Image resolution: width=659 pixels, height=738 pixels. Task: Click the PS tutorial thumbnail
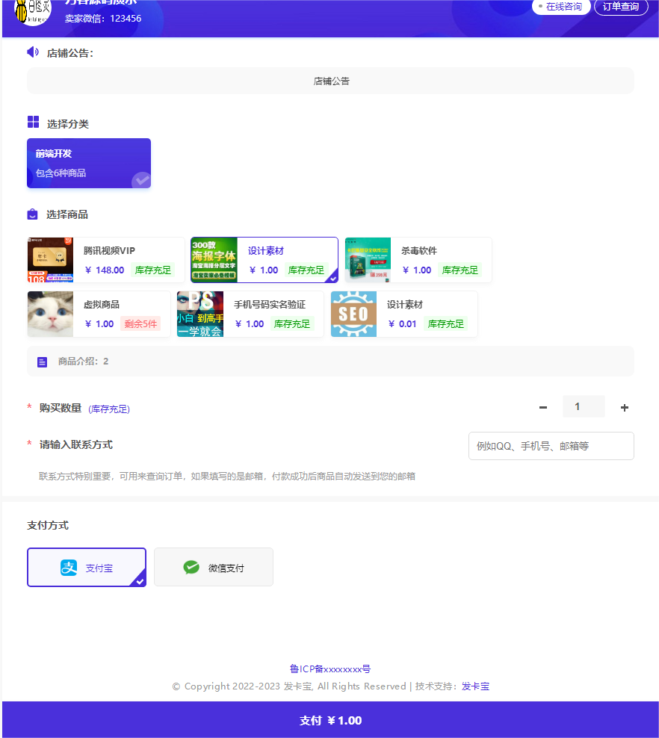[x=200, y=314]
